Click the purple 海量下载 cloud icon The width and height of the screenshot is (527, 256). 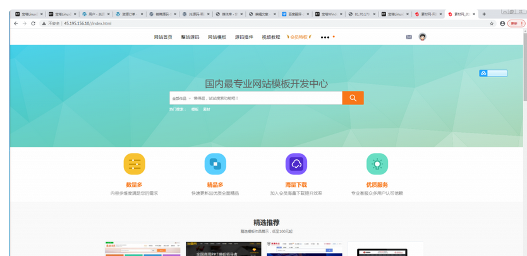tap(296, 164)
